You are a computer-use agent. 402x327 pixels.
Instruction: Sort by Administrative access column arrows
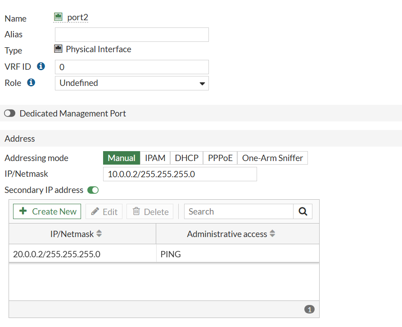click(272, 234)
